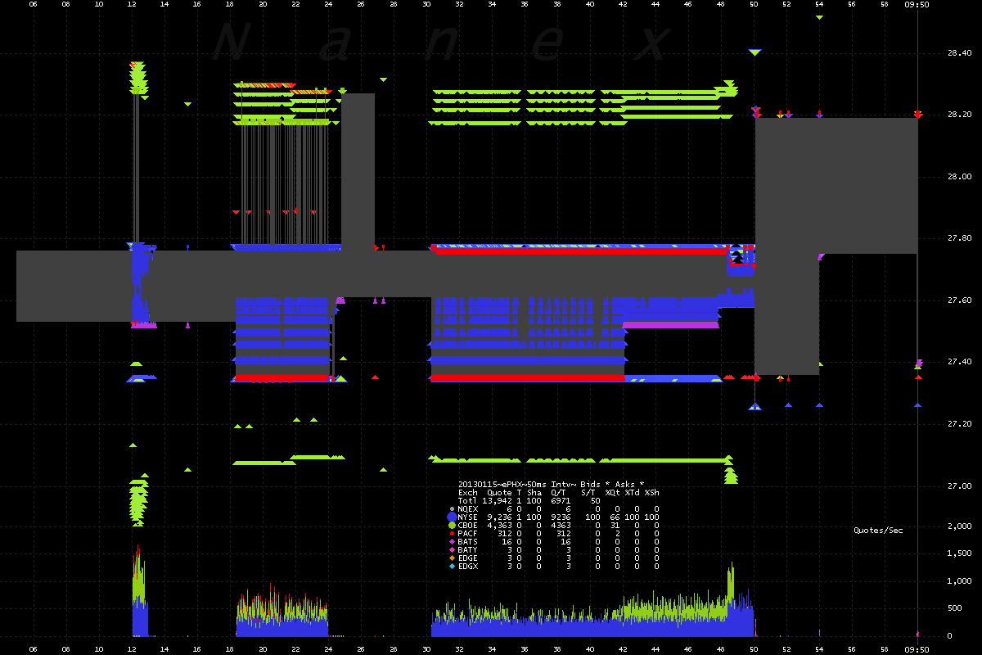The image size is (982, 655).
Task: Click the large blue NYSE legend circle
Action: [452, 517]
